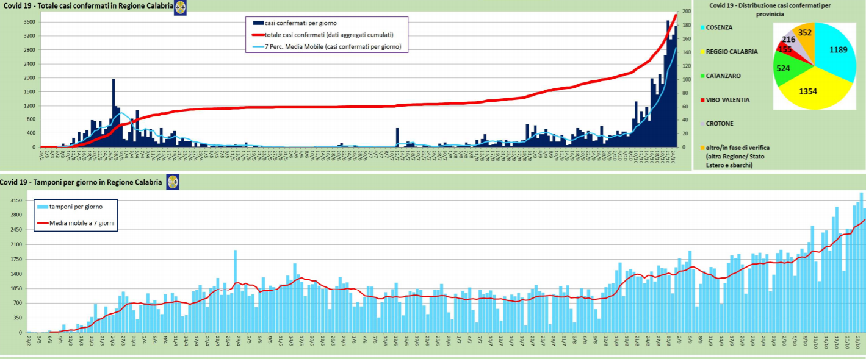866x359 pixels.
Task: Select the 'altro/in fase di verifica' legend entry
Action: coord(737,148)
